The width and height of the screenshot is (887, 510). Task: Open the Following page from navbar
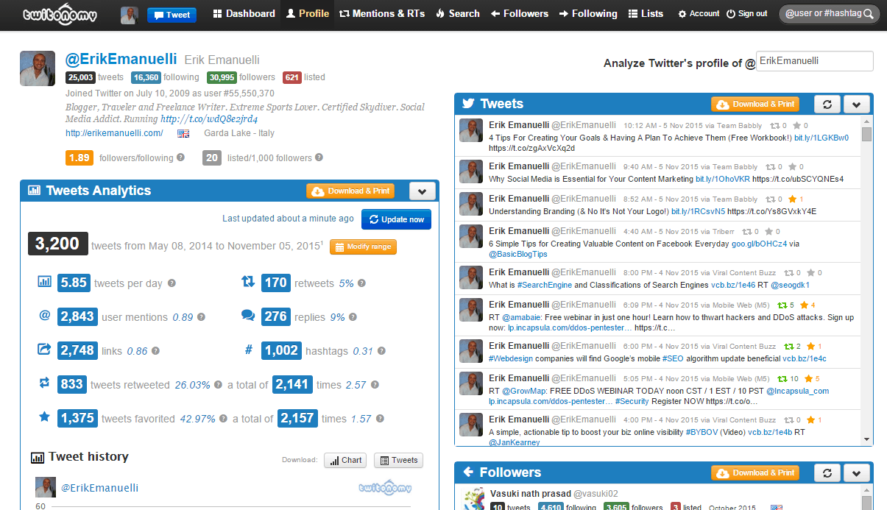pyautogui.click(x=588, y=13)
